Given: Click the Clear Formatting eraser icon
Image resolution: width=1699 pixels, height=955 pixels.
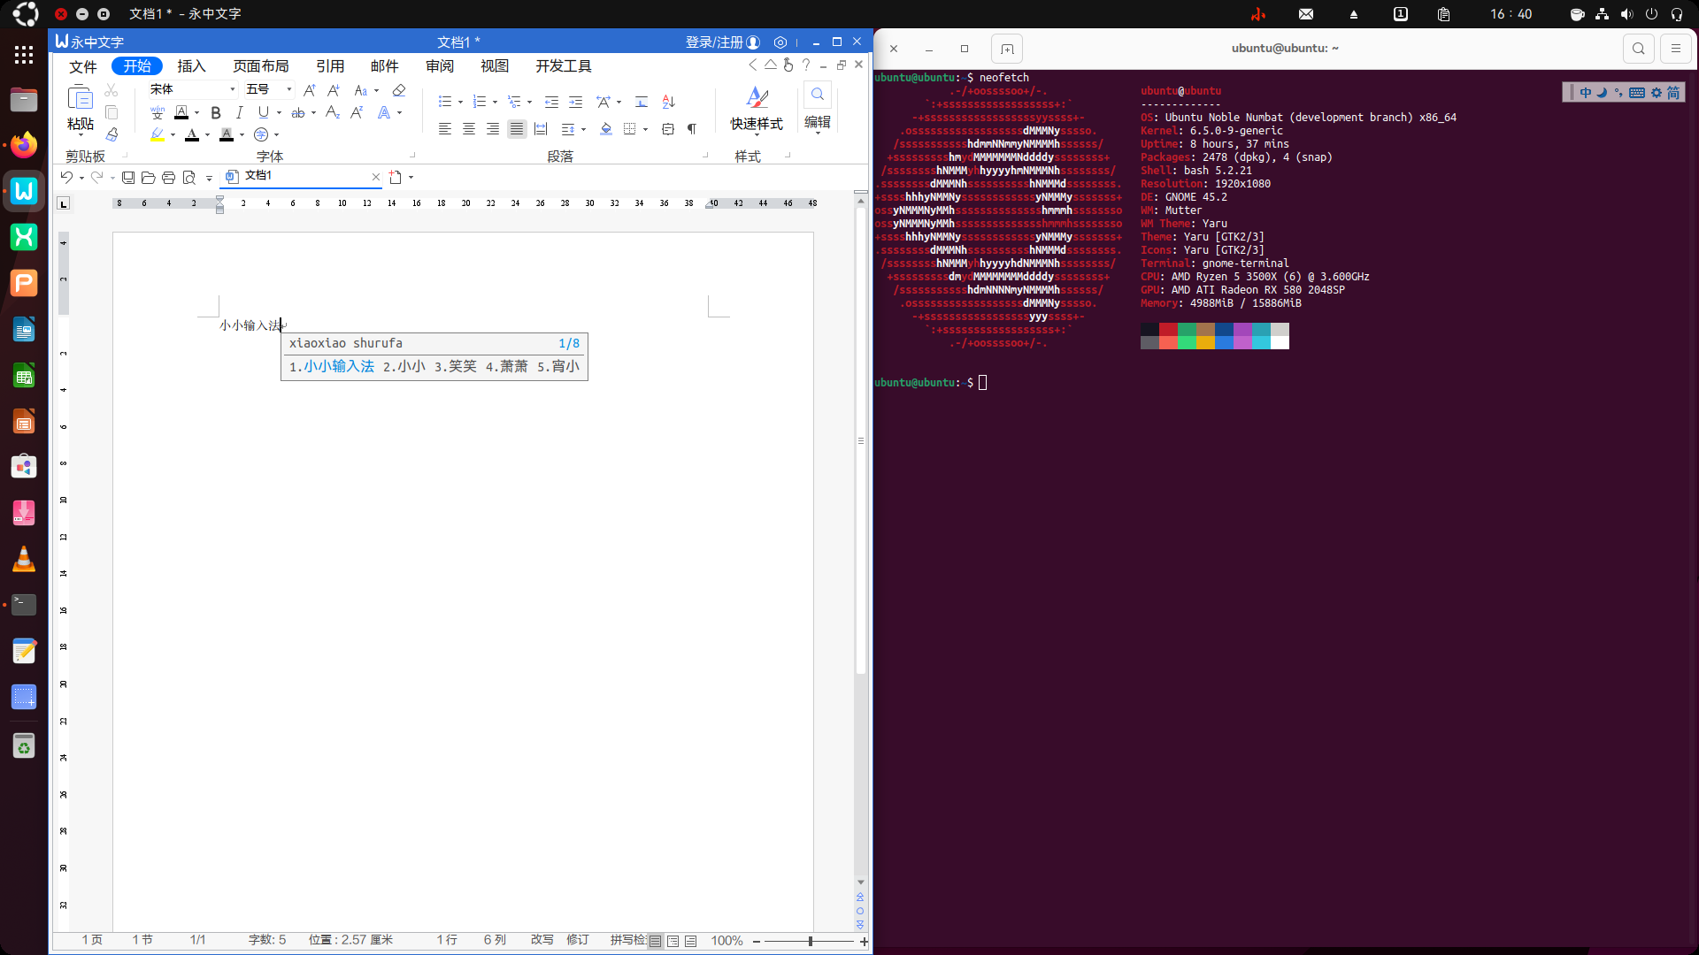Looking at the screenshot, I should [x=399, y=90].
